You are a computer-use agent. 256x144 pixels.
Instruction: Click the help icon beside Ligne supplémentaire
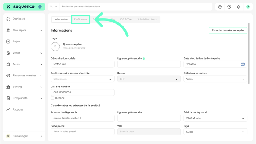pyautogui.click(x=144, y=58)
